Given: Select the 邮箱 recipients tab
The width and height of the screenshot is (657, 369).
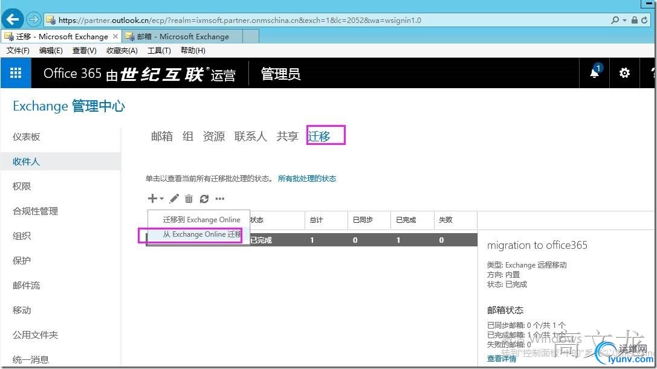Looking at the screenshot, I should [162, 136].
